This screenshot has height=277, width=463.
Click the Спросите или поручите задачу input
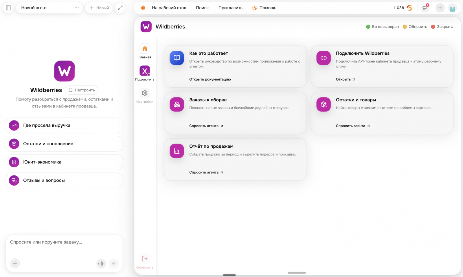[64, 242]
